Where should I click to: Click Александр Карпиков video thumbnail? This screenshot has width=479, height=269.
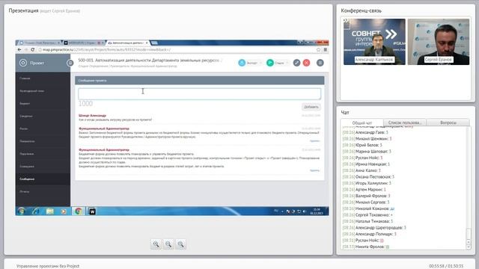tap(374, 42)
